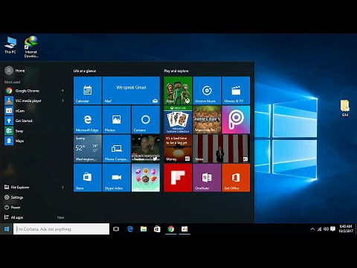This screenshot has width=357, height=268.
Task: Select Internet Download Manager desktop icon
Action: click(x=31, y=47)
